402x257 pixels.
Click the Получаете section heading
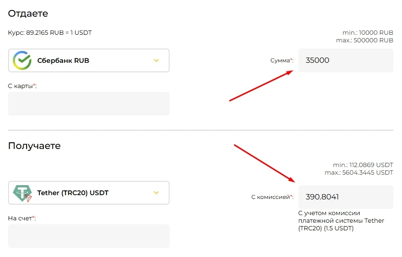[34, 146]
